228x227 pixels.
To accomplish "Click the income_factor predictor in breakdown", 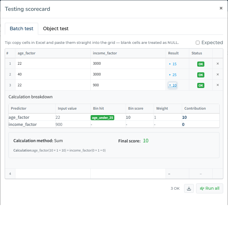I will pos(23,124).
